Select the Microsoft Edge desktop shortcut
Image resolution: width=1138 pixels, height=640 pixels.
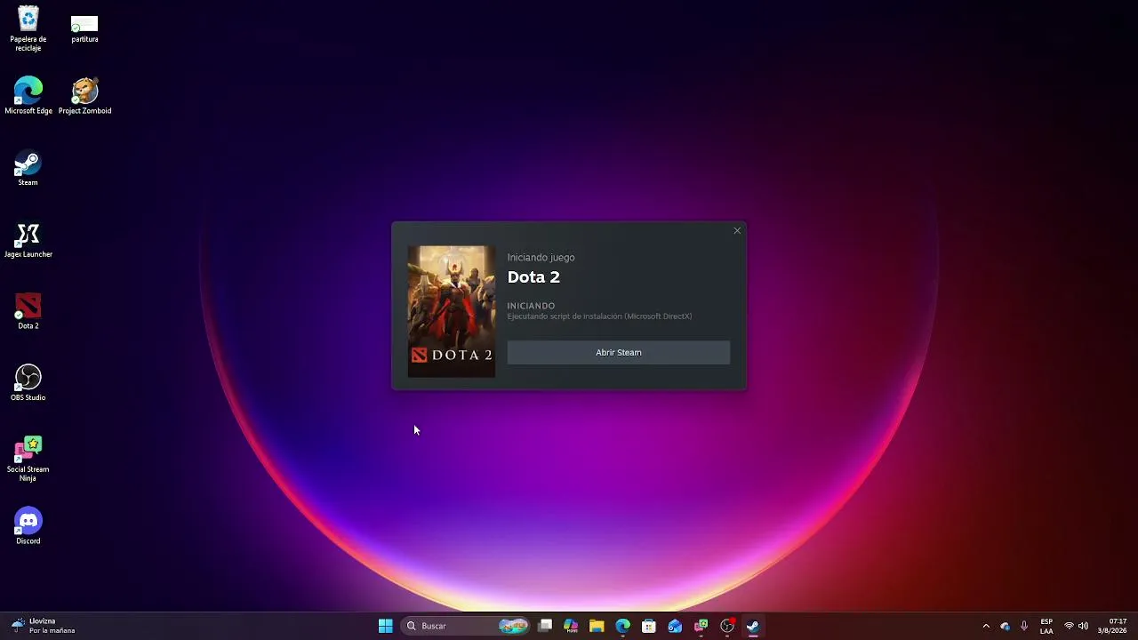pyautogui.click(x=28, y=96)
